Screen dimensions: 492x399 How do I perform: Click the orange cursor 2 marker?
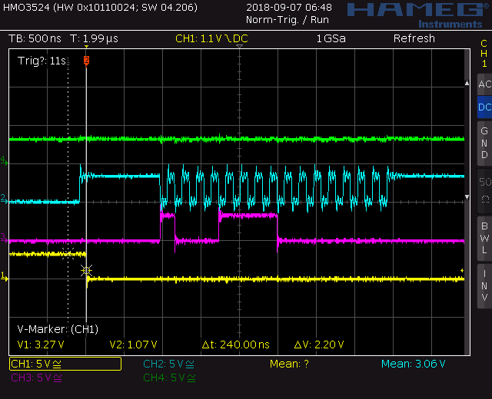tap(86, 60)
